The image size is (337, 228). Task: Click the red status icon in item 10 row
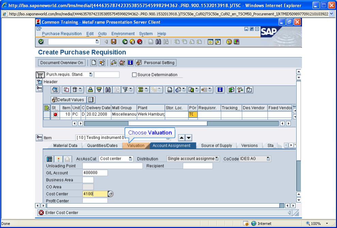(x=55, y=115)
